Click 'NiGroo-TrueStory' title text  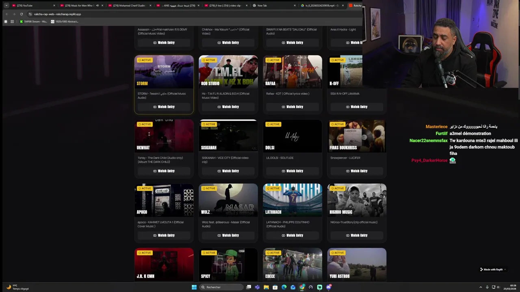pos(354,222)
